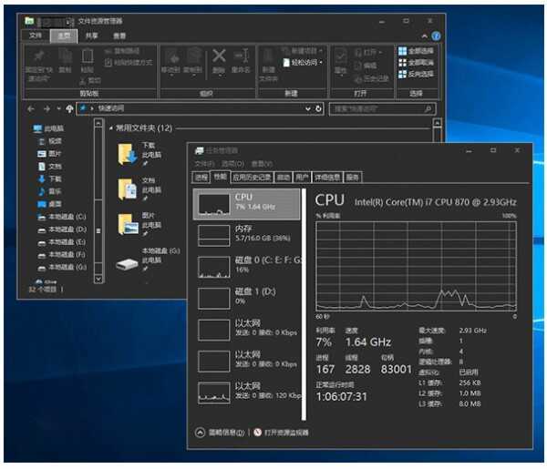Screen dimensions: 547x469
Task: Collapse details with the 简略信息 chevron
Action: click(x=200, y=432)
